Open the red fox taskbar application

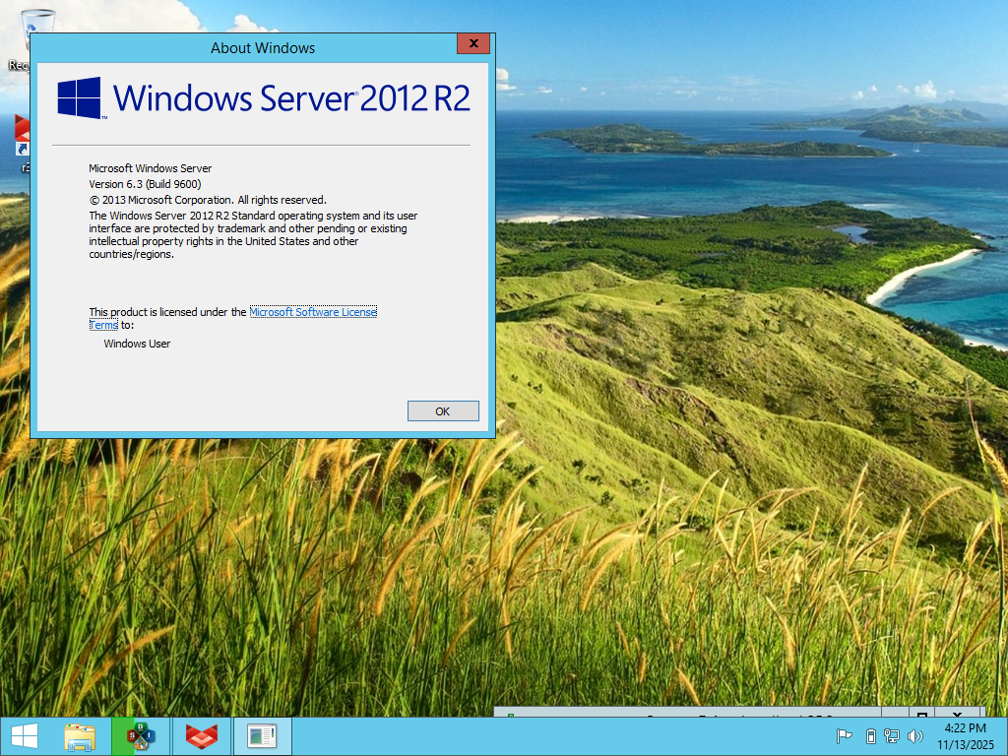[201, 736]
